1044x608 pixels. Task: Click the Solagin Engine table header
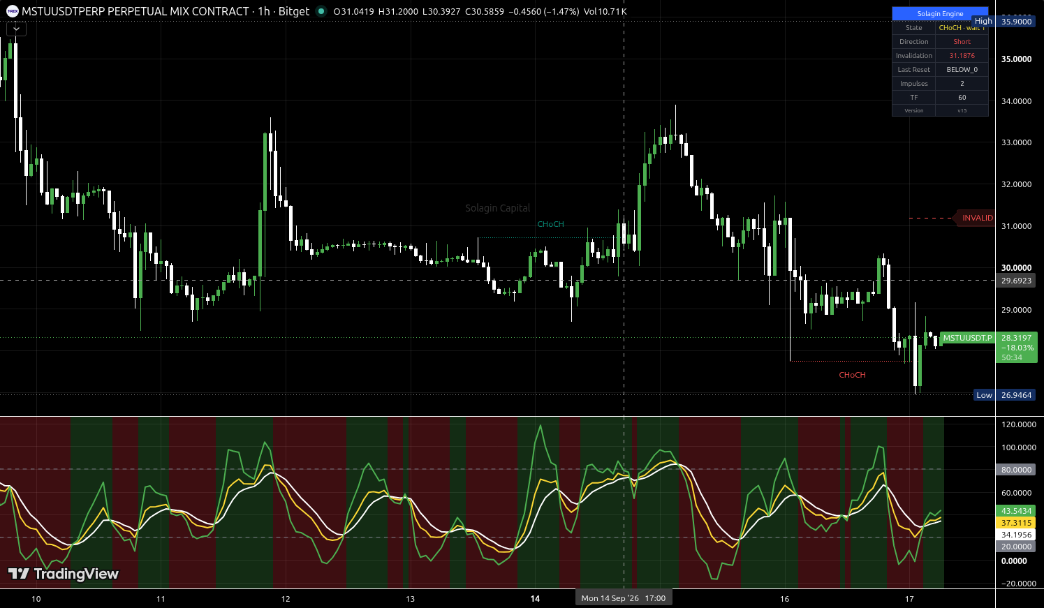940,14
